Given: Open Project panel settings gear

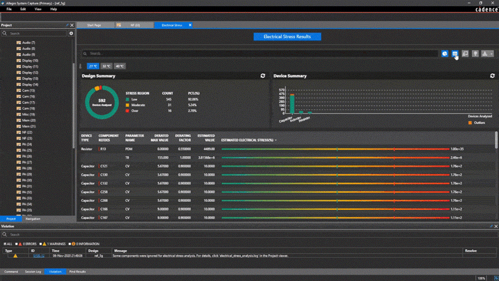Looking at the screenshot, I should point(71,33).
